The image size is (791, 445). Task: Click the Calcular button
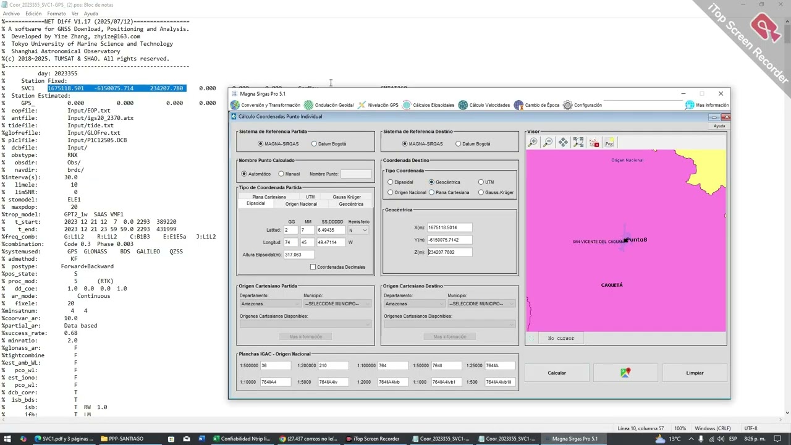pos(557,373)
